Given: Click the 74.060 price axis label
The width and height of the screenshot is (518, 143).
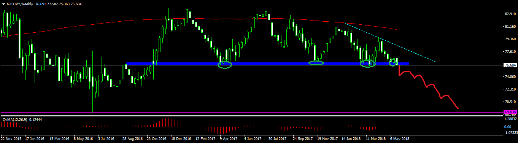Looking at the screenshot, I should (x=510, y=77).
